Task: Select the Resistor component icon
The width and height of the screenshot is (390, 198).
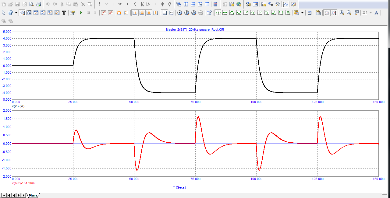Action: (106, 4)
